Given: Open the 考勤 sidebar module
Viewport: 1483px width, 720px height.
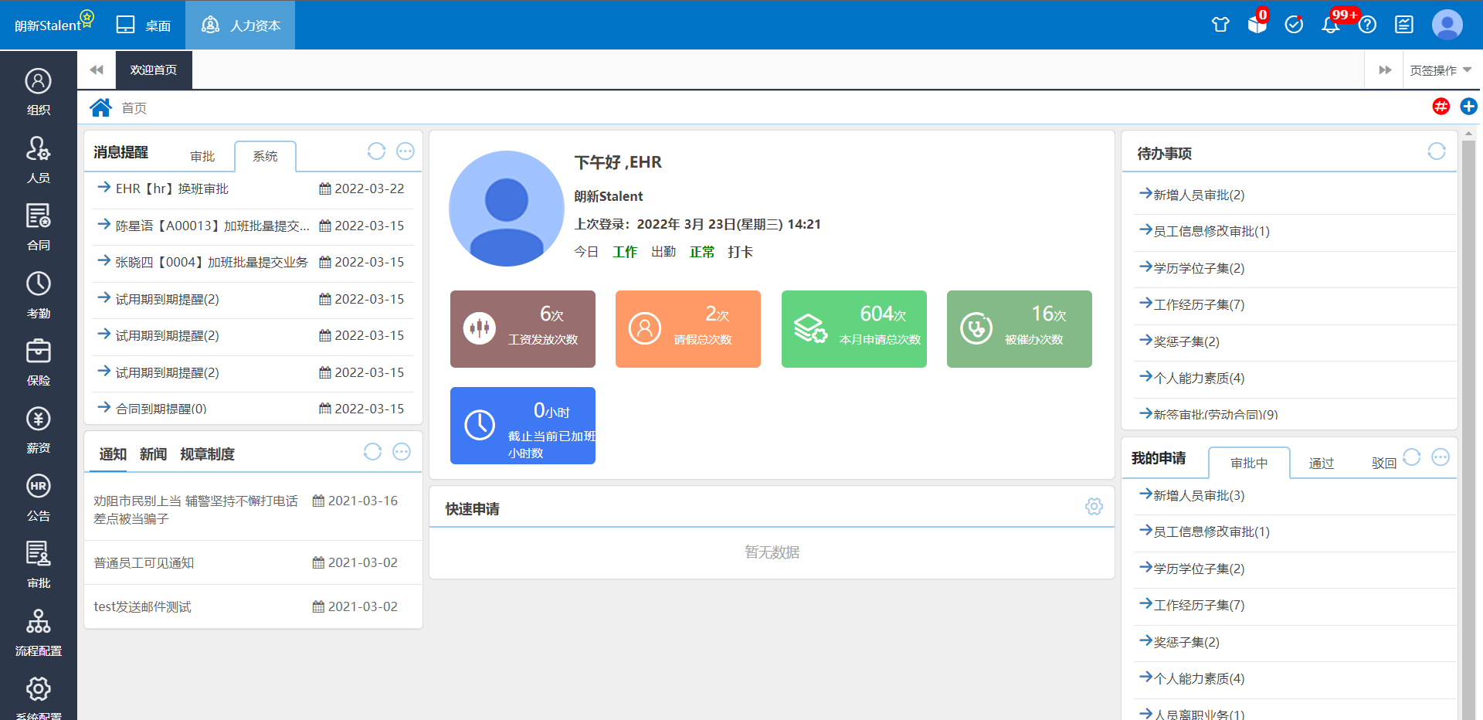Looking at the screenshot, I should tap(39, 295).
